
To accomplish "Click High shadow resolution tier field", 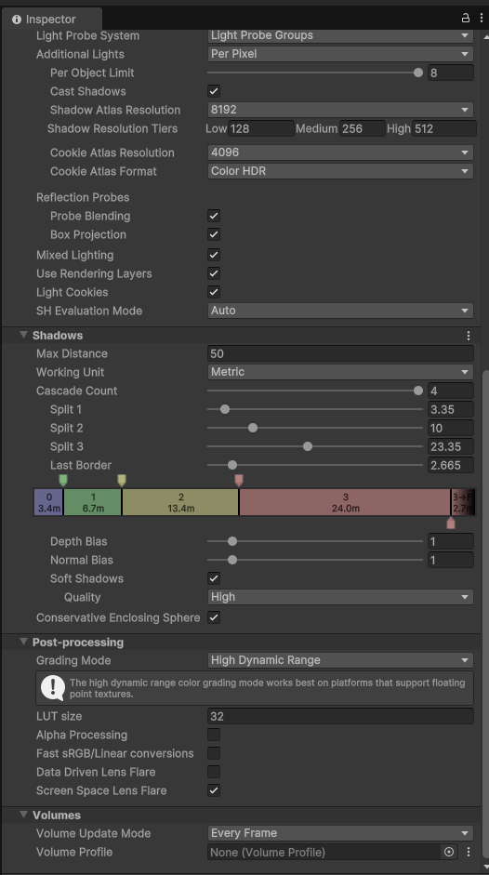I will coord(444,128).
